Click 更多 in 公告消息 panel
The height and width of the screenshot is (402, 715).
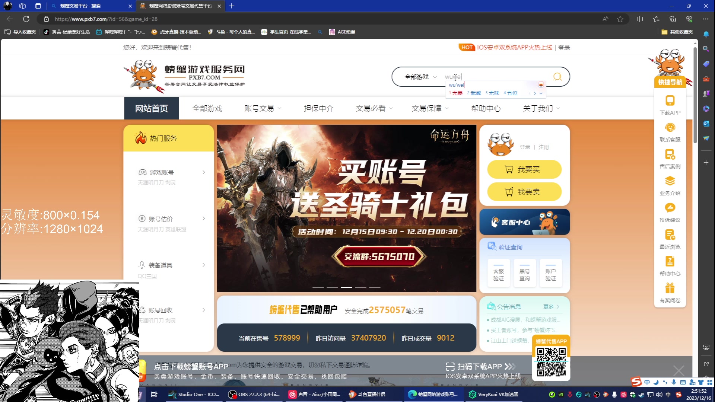[551, 307]
